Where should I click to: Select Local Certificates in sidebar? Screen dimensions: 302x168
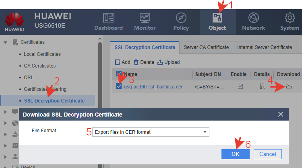coord(42,54)
